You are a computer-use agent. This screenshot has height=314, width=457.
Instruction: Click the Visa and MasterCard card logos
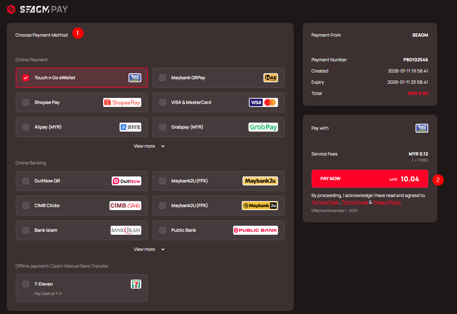point(263,102)
